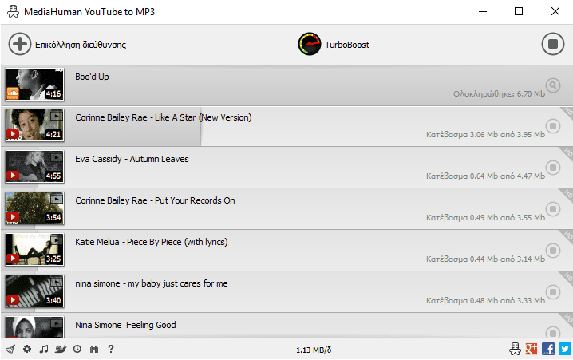Viewport: 573px width, 360px height.
Task: Click the binoculars search icon
Action: pos(94,349)
